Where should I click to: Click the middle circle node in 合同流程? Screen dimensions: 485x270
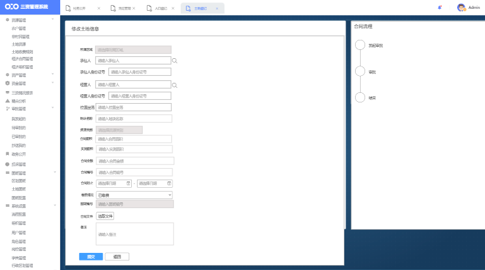coord(361,71)
